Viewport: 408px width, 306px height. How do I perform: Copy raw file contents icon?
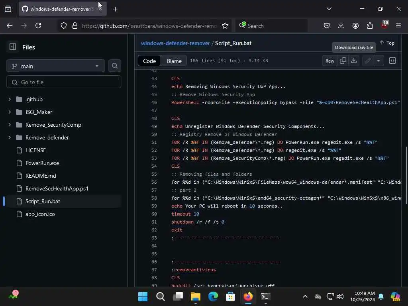click(x=343, y=61)
